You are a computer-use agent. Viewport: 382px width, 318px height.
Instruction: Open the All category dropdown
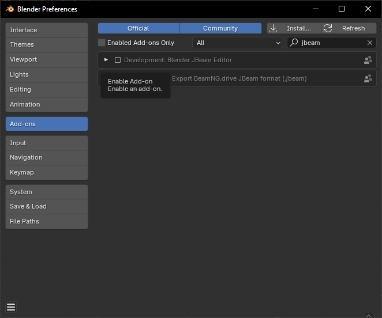click(x=237, y=43)
